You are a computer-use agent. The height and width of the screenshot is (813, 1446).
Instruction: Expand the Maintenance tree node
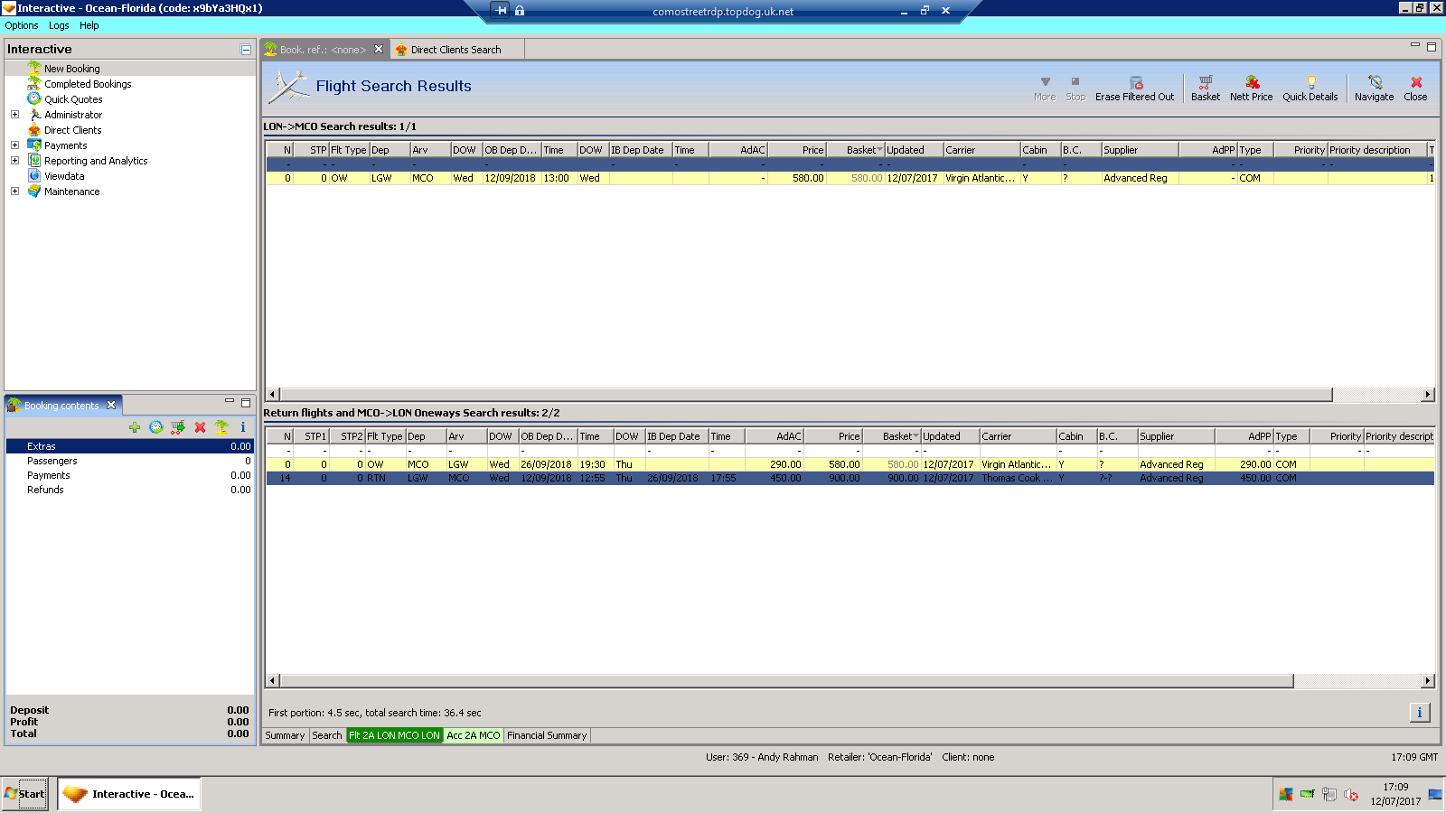point(14,192)
